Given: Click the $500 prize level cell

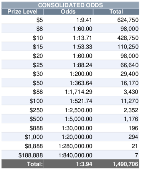Looking at the screenshot, I should (x=22, y=119).
